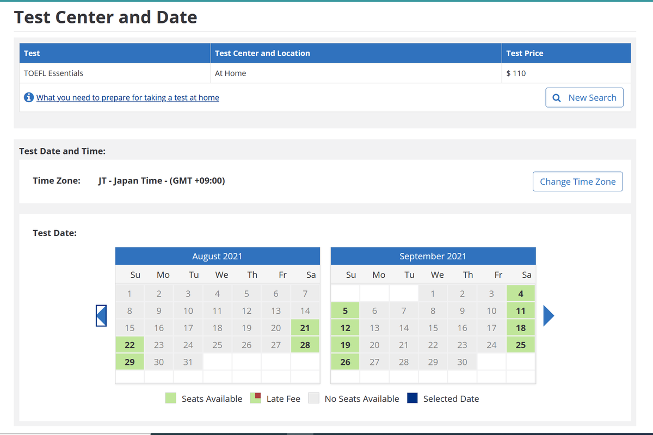This screenshot has height=435, width=653.
Task: Choose September 18 as the test date
Action: [x=521, y=328]
